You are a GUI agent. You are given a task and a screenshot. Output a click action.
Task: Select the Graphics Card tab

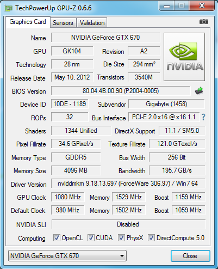[x=28, y=22]
